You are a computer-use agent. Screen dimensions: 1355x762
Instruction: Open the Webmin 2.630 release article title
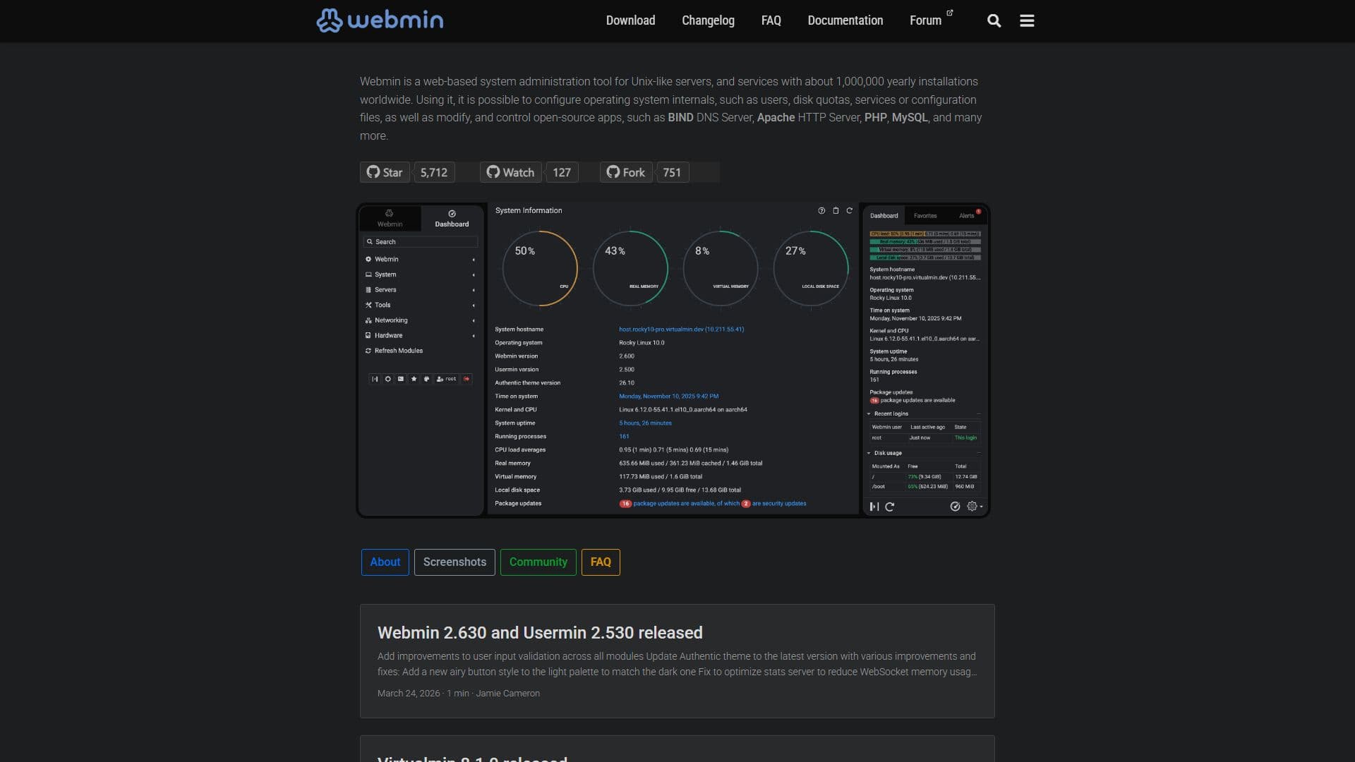click(x=540, y=633)
